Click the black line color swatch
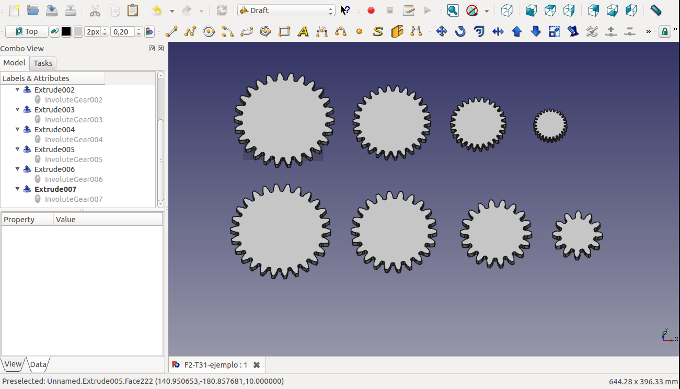 (x=66, y=32)
